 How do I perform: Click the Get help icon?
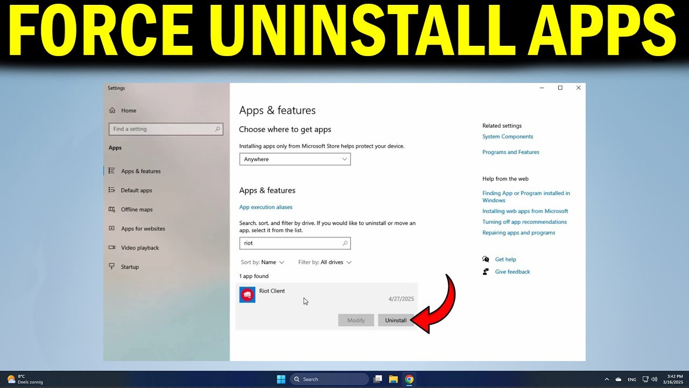pos(486,259)
